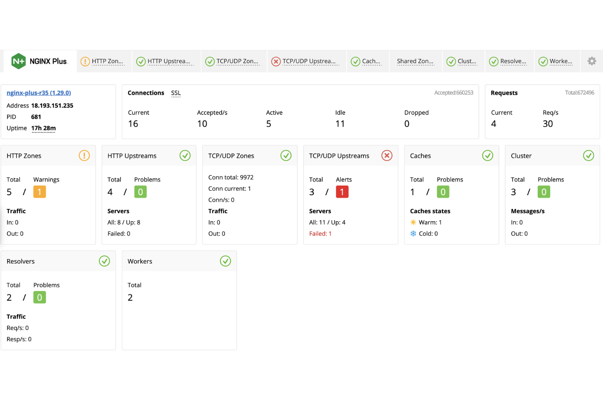Open the Resolvers card title
Viewport: 603px width, 402px height.
[x=21, y=261]
